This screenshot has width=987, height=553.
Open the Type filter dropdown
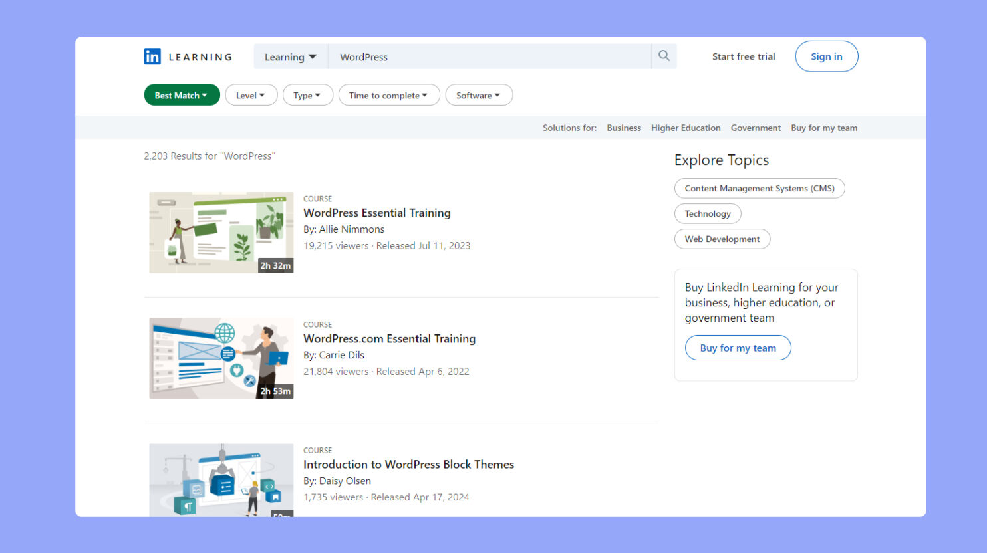point(307,95)
